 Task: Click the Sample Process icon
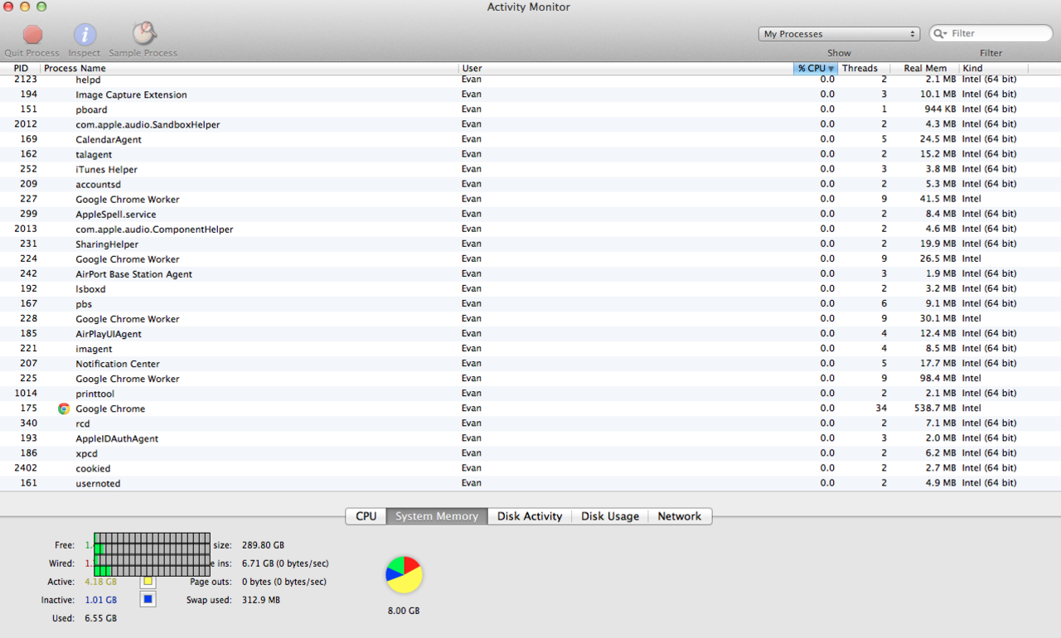pyautogui.click(x=143, y=33)
